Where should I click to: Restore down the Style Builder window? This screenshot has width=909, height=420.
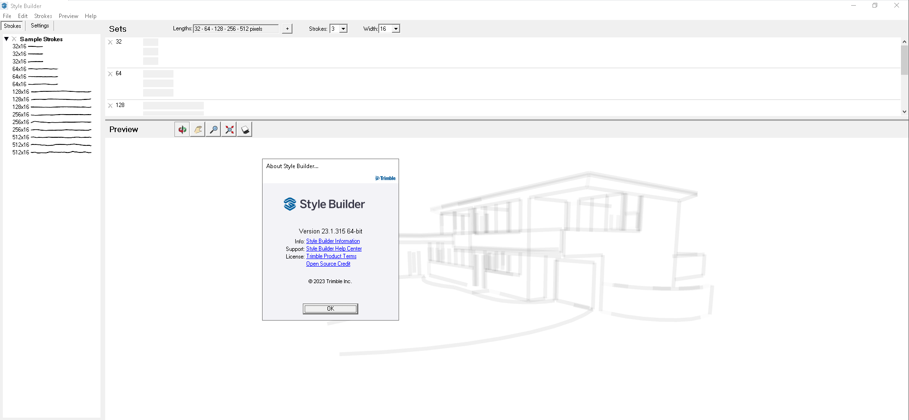point(875,6)
